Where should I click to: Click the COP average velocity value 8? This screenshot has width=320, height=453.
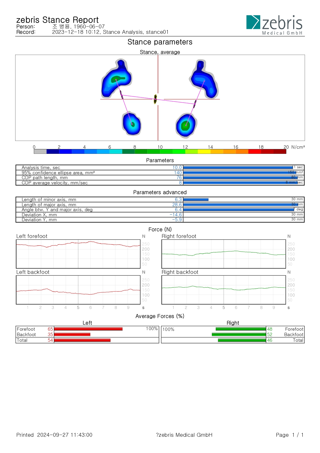tap(180, 183)
